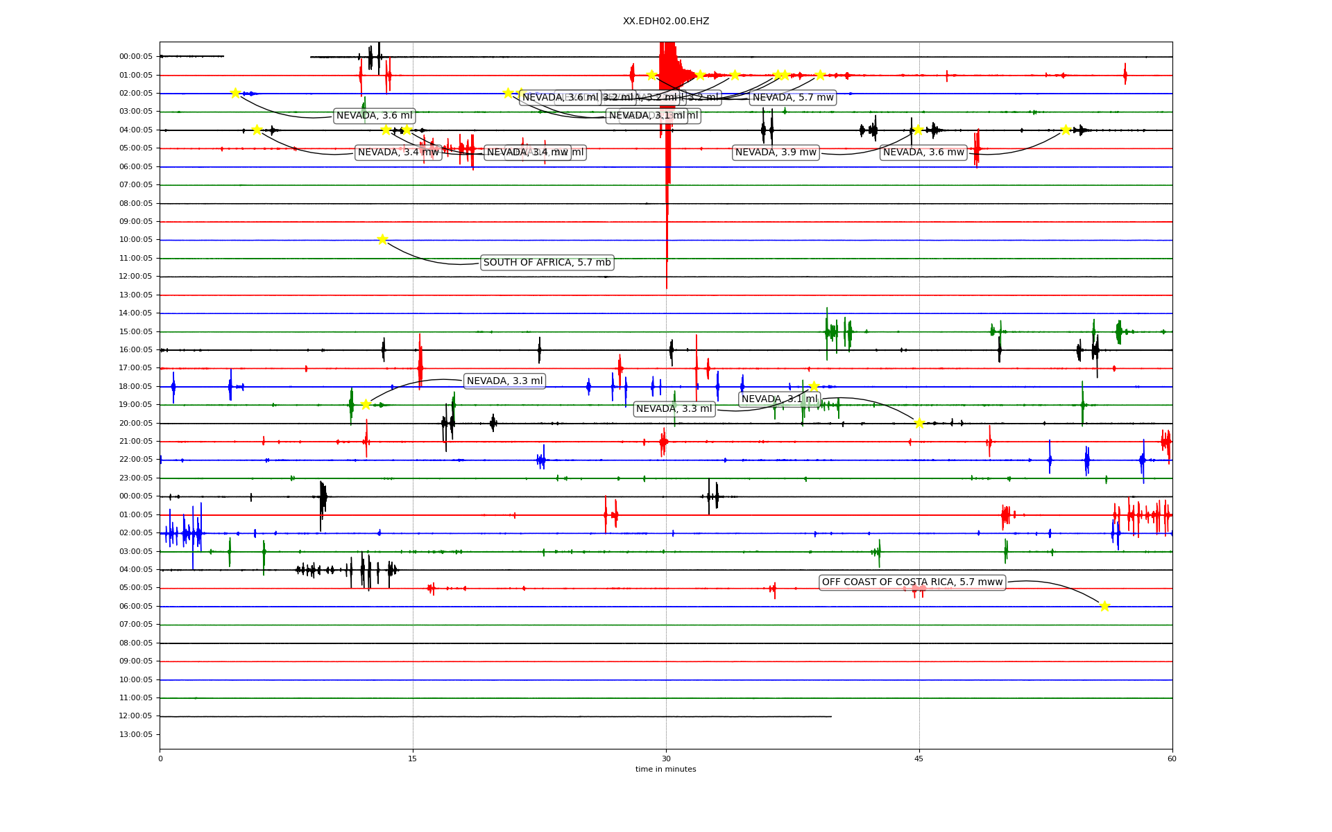The width and height of the screenshot is (1332, 832).
Task: Select the NEVADA, 3.6 mw annotation box
Action: 923,153
